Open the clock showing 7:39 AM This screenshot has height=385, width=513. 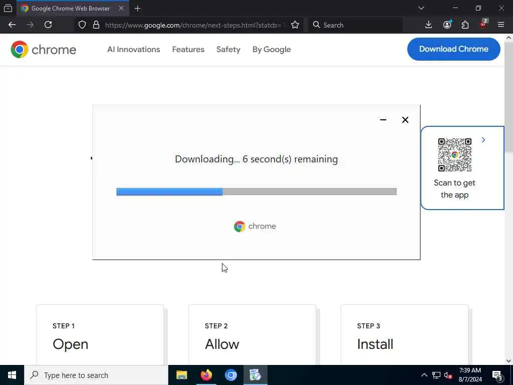(x=470, y=375)
